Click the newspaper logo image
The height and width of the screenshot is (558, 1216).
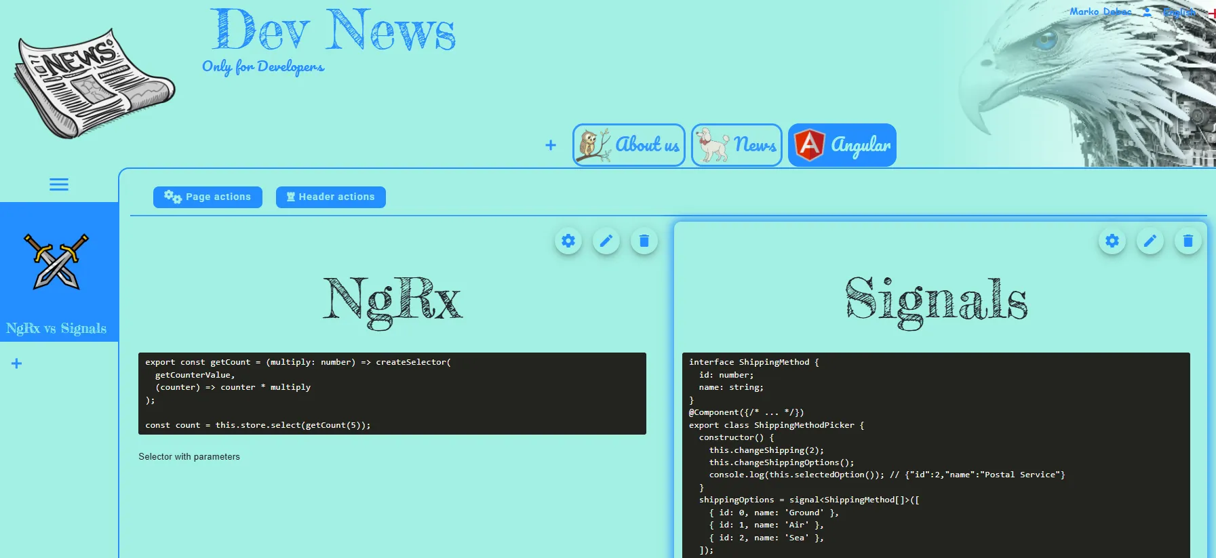[x=94, y=83]
